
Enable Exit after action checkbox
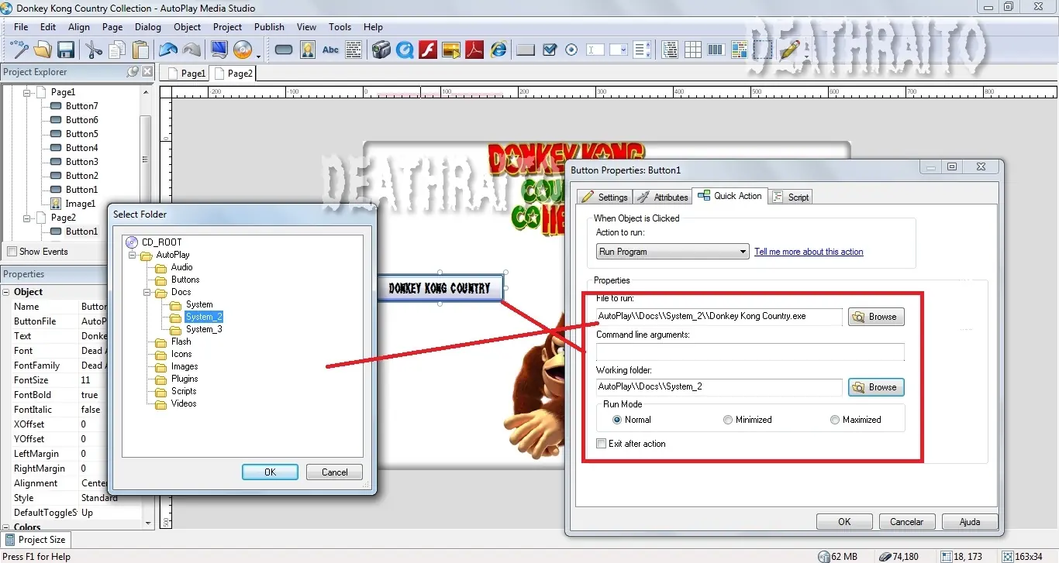pyautogui.click(x=601, y=444)
